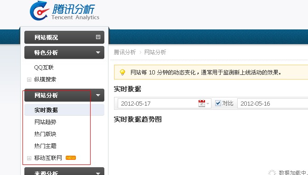Toggle the 对比 checkbox

218,103
